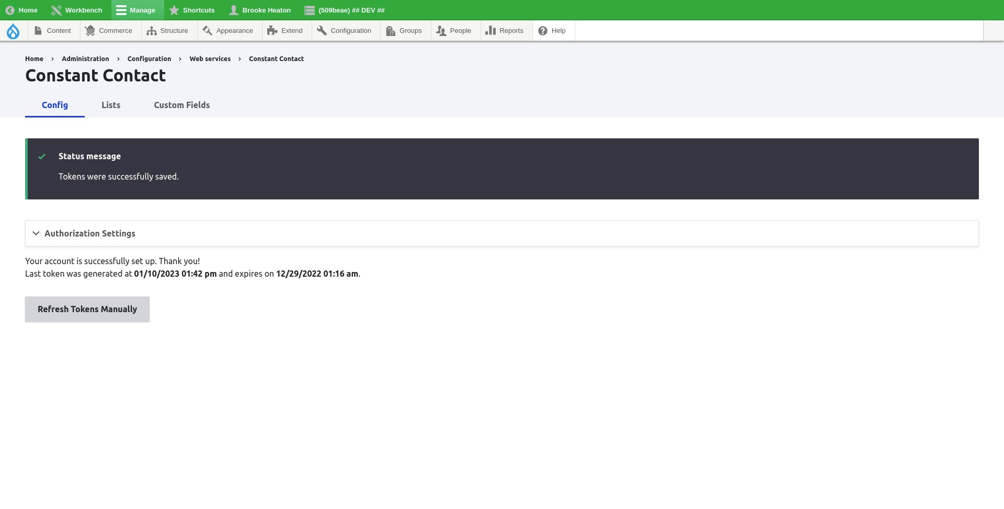Click the Appearance paintbrush icon
The image size is (1004, 509).
click(207, 31)
